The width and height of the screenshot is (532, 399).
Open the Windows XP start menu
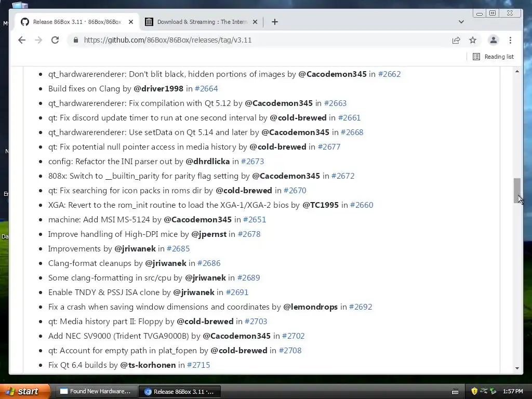25,392
